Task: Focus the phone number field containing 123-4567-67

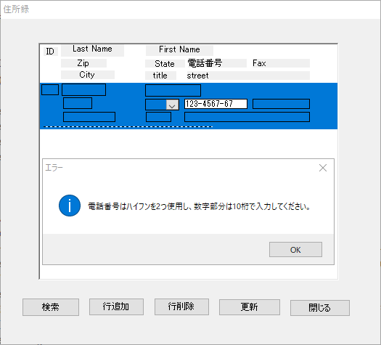Action: tap(216, 104)
